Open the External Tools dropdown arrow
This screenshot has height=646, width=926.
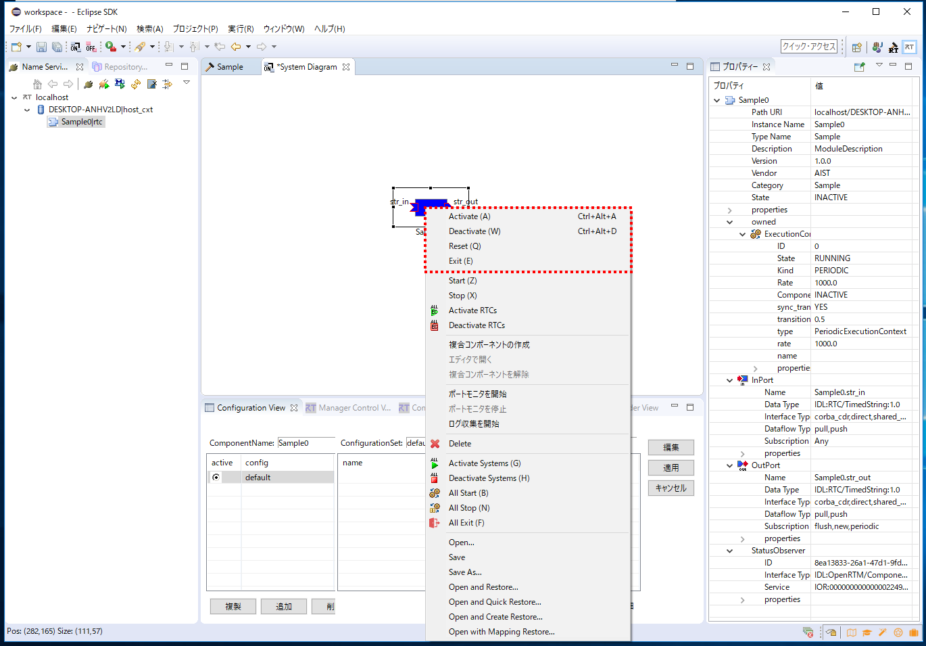[x=123, y=47]
